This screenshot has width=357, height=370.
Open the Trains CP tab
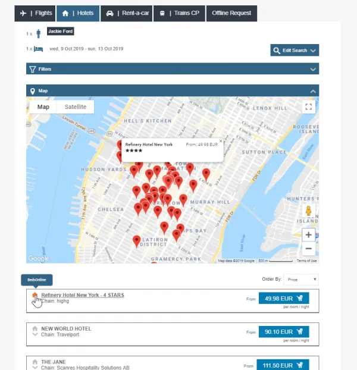pyautogui.click(x=179, y=13)
